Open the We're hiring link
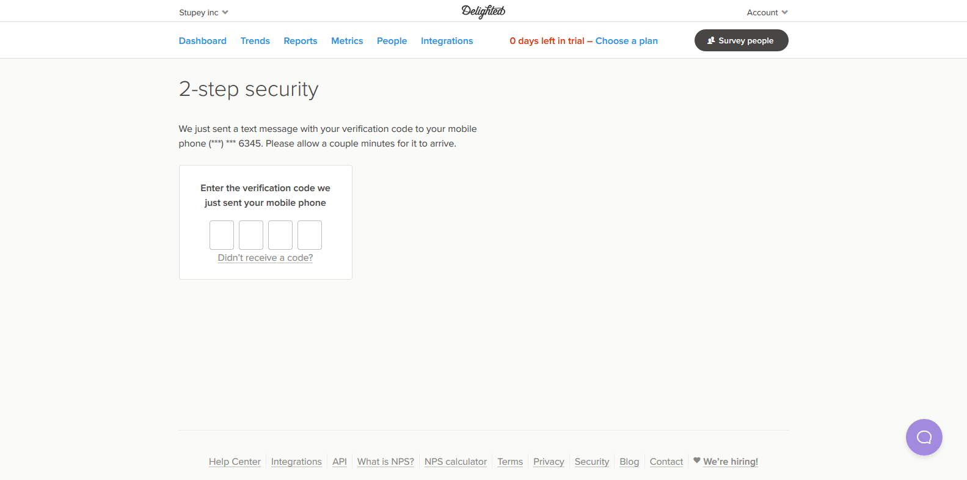 731,462
